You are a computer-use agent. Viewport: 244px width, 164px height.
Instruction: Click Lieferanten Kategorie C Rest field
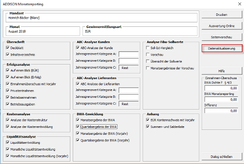click(129, 104)
